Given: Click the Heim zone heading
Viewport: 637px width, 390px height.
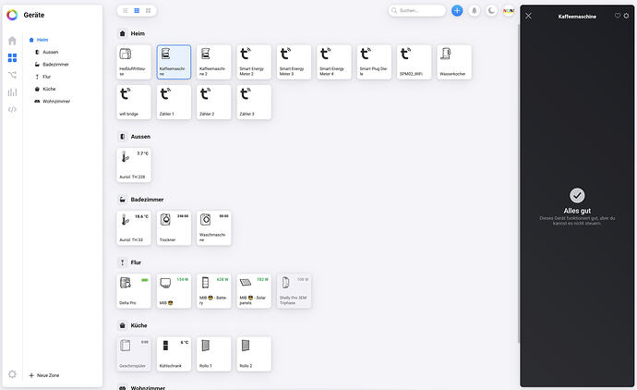Looking at the screenshot, I should (138, 33).
